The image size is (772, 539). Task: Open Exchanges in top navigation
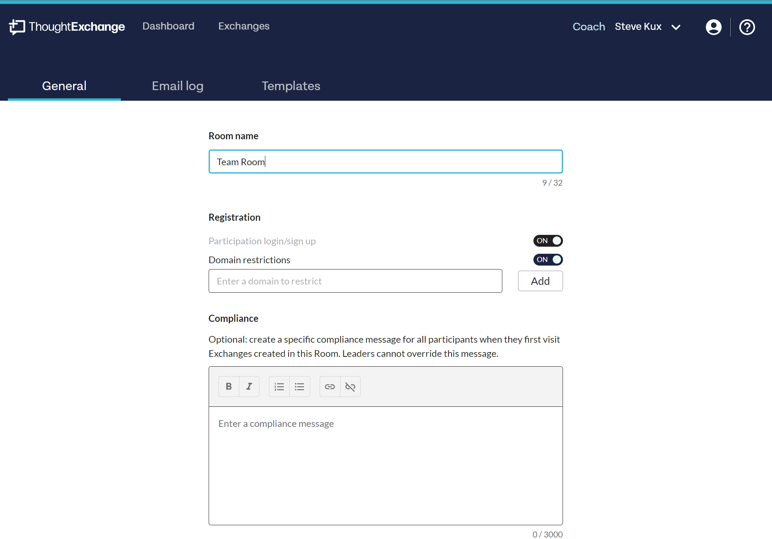[x=244, y=26]
